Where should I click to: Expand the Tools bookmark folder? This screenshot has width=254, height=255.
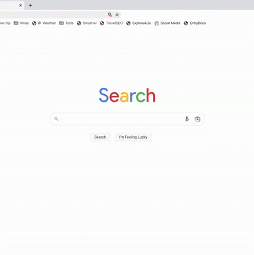tap(66, 23)
